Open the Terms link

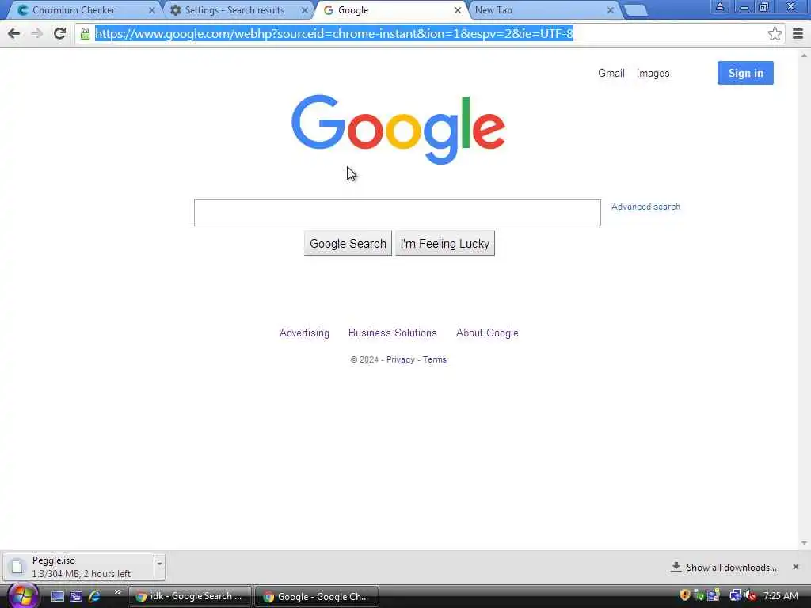(435, 360)
